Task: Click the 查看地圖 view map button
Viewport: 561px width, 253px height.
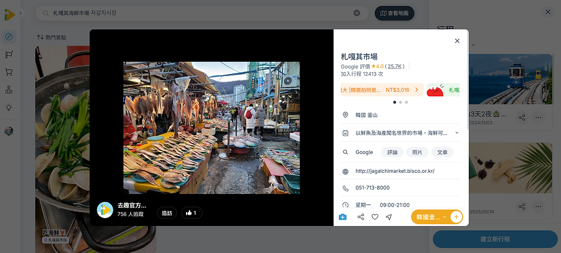Action: 394,13
